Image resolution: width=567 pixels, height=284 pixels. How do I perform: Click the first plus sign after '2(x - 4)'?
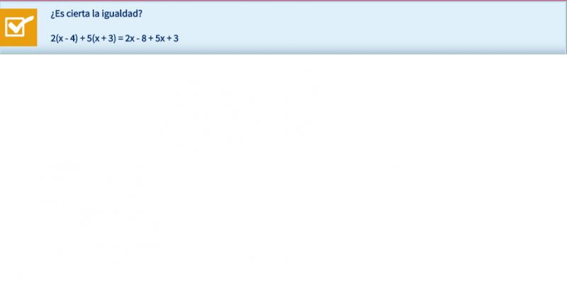[x=82, y=38]
